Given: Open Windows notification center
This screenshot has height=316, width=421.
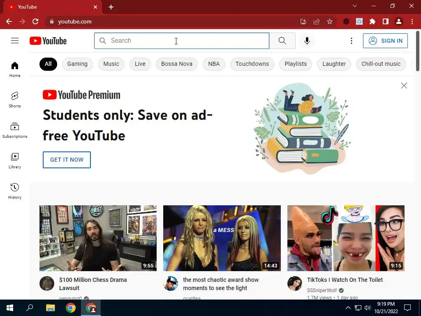Looking at the screenshot, I should (407, 308).
